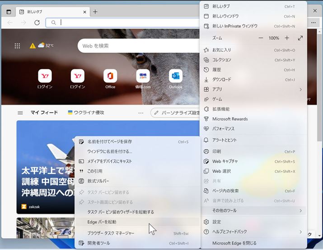Click the パーソナライズ設定 button
This screenshot has width=323, height=250.
pyautogui.click(x=176, y=113)
